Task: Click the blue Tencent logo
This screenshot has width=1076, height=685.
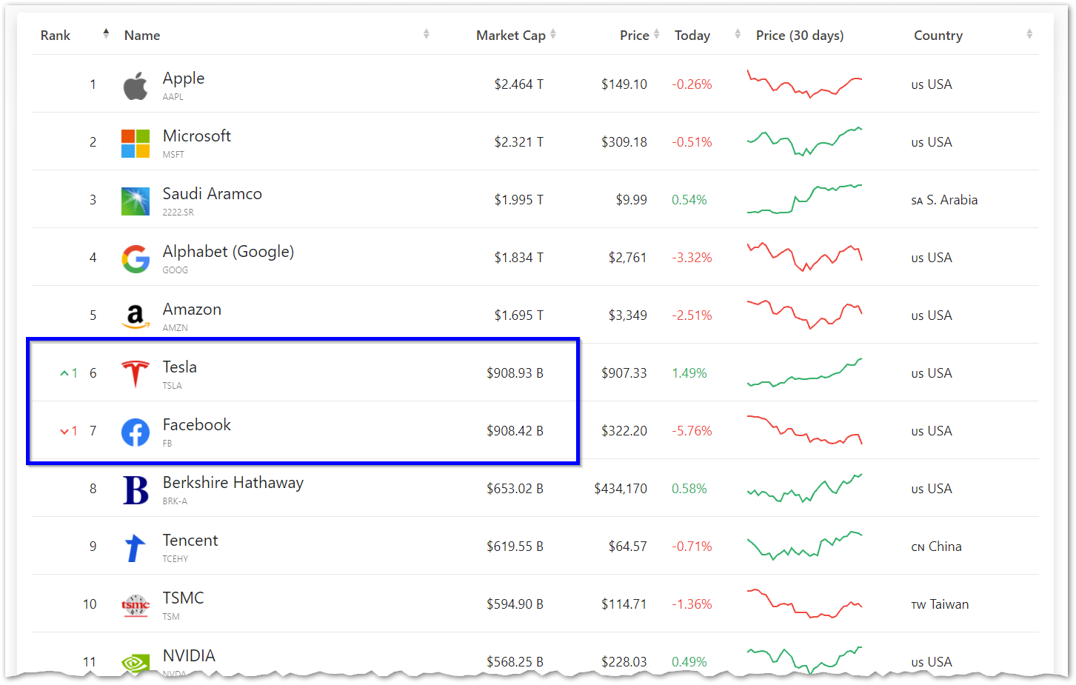Action: point(136,548)
